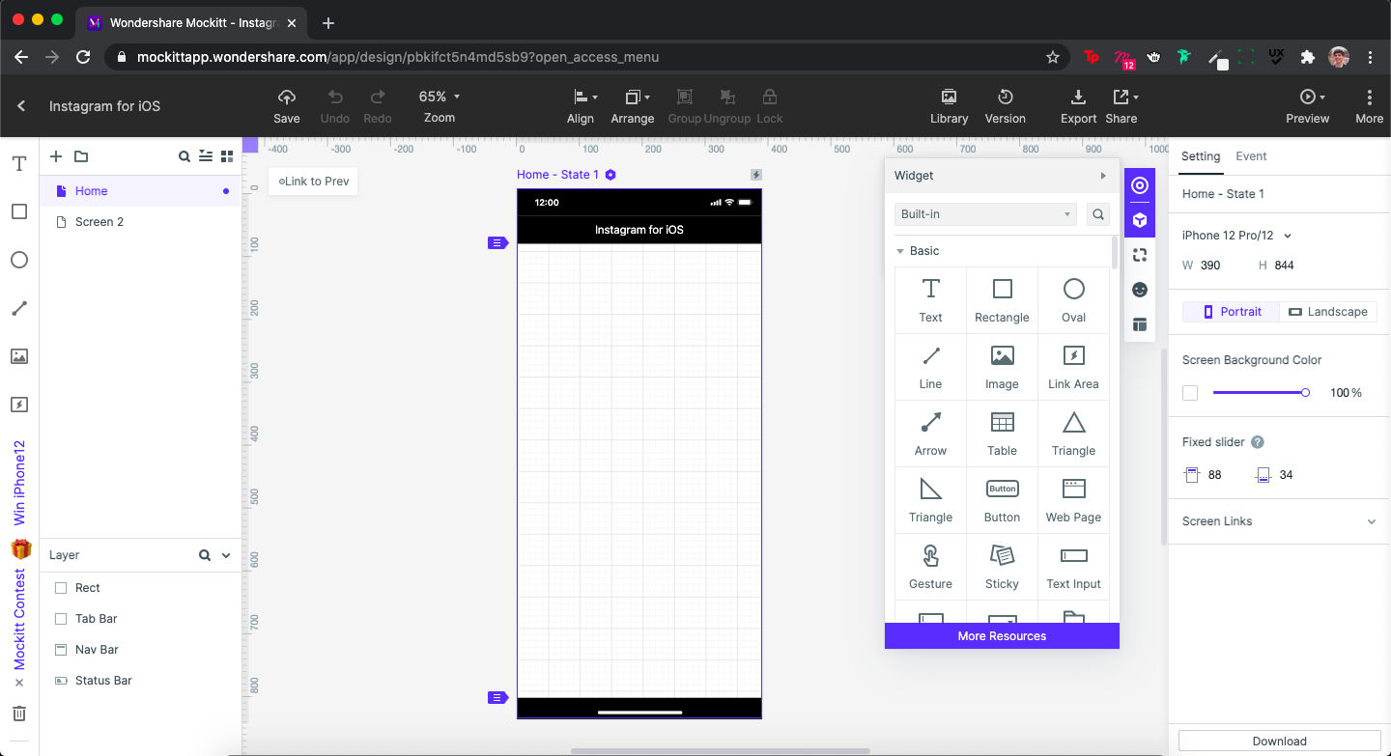Pick the Oval widget
The height and width of the screenshot is (756, 1391).
coord(1073,300)
